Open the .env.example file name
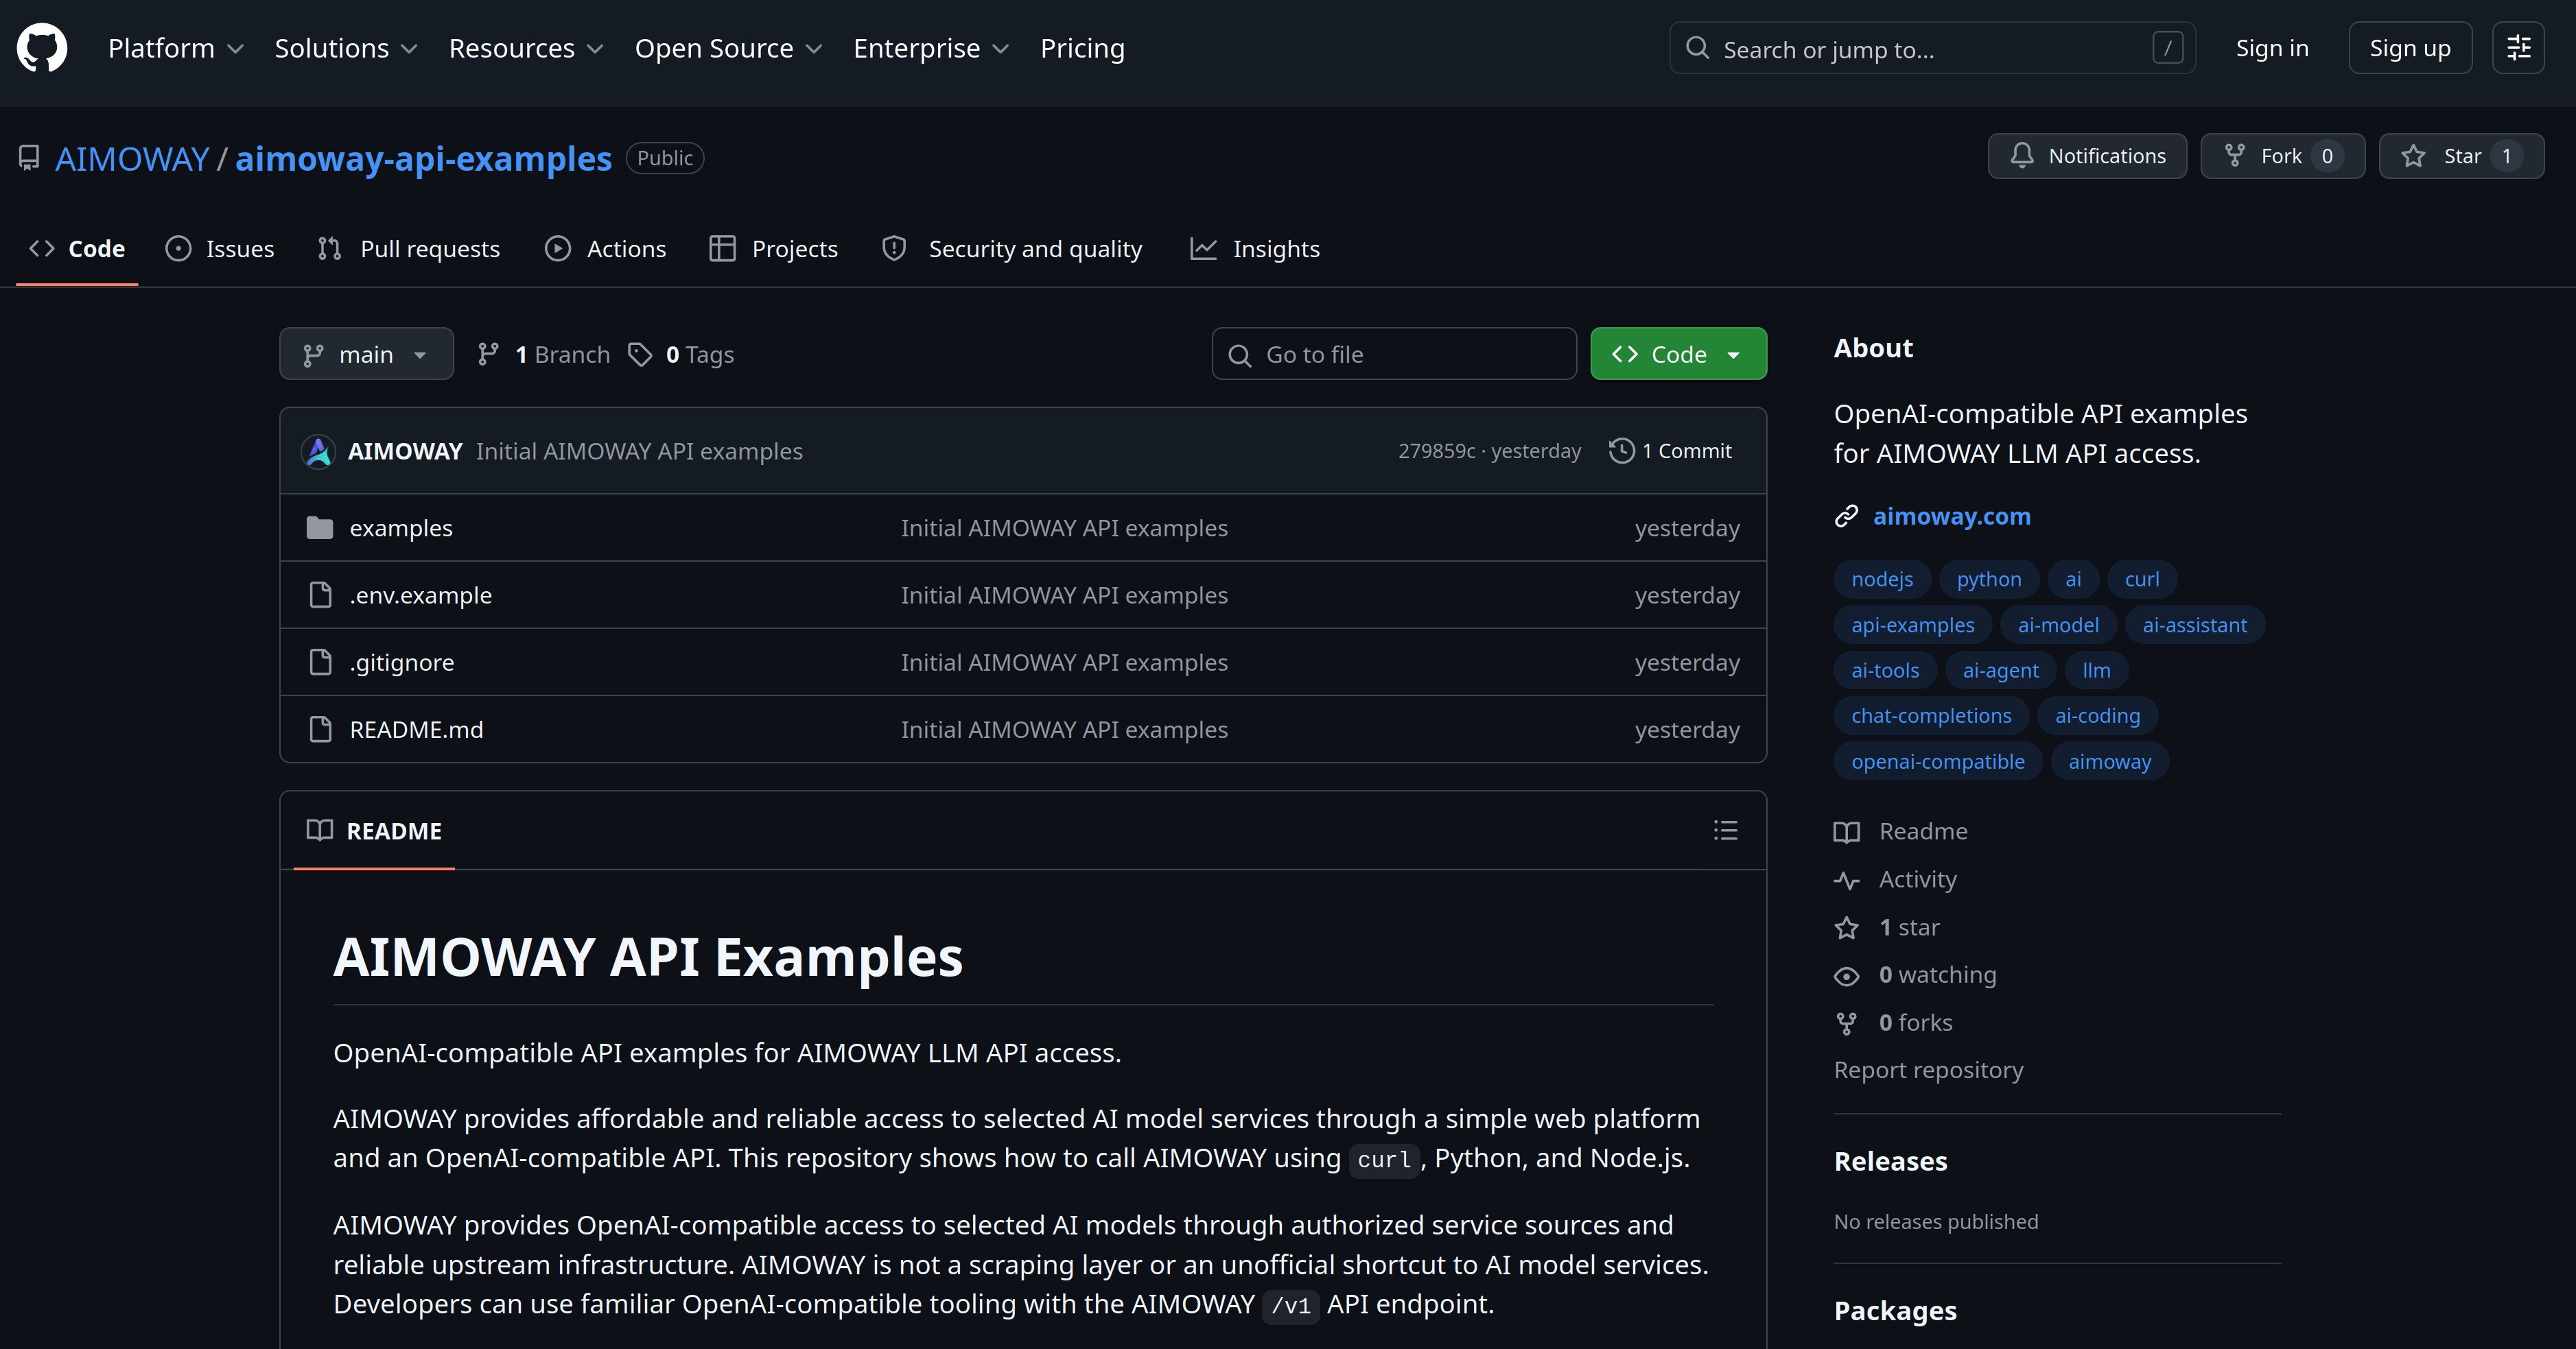The image size is (2576, 1349). click(x=420, y=595)
